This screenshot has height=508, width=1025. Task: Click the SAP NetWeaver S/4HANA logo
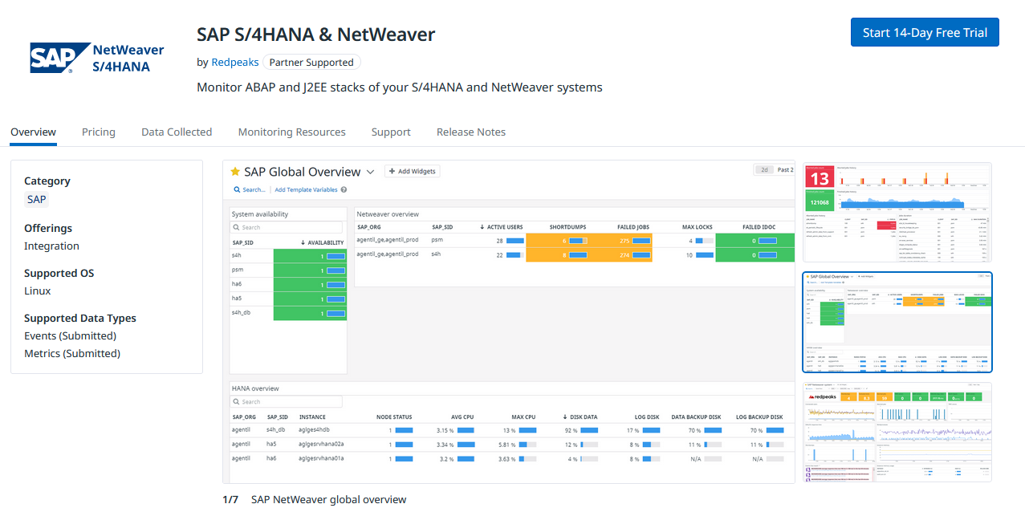(x=96, y=59)
